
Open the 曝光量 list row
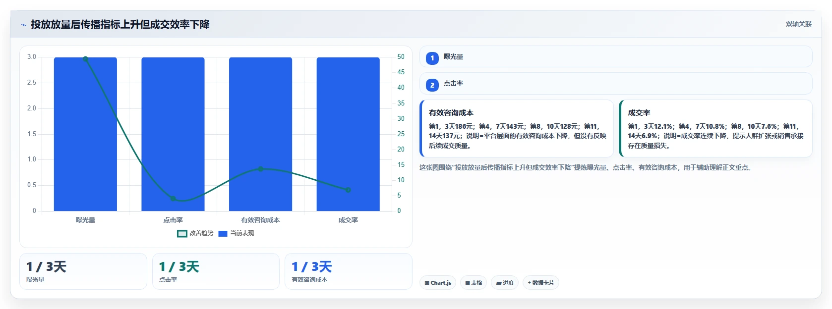click(x=616, y=57)
